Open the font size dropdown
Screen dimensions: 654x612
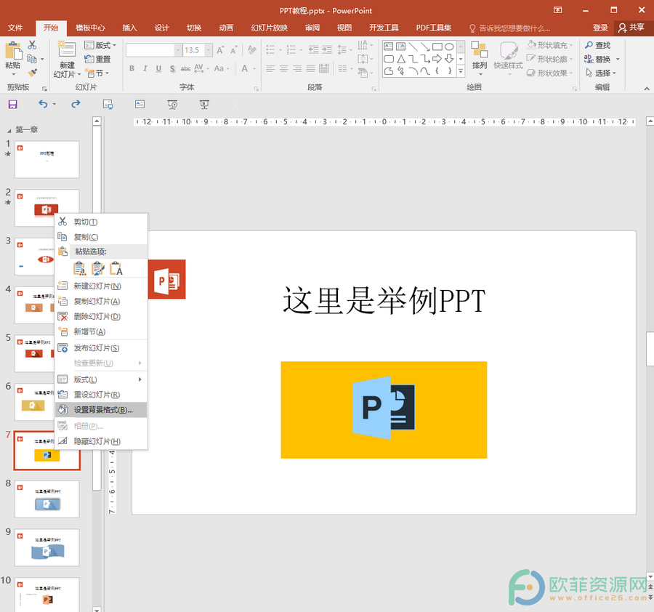(208, 50)
